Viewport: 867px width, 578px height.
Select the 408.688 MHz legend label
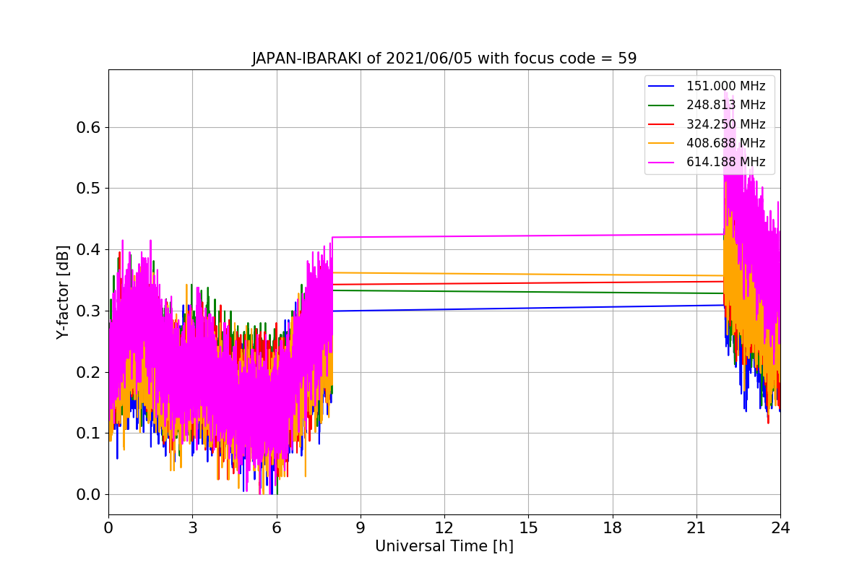pyautogui.click(x=725, y=143)
